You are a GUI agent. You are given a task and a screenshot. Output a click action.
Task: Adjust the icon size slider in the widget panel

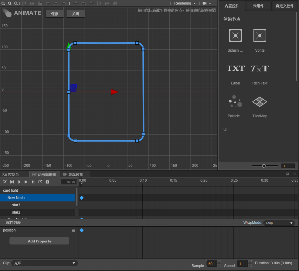click(x=264, y=166)
